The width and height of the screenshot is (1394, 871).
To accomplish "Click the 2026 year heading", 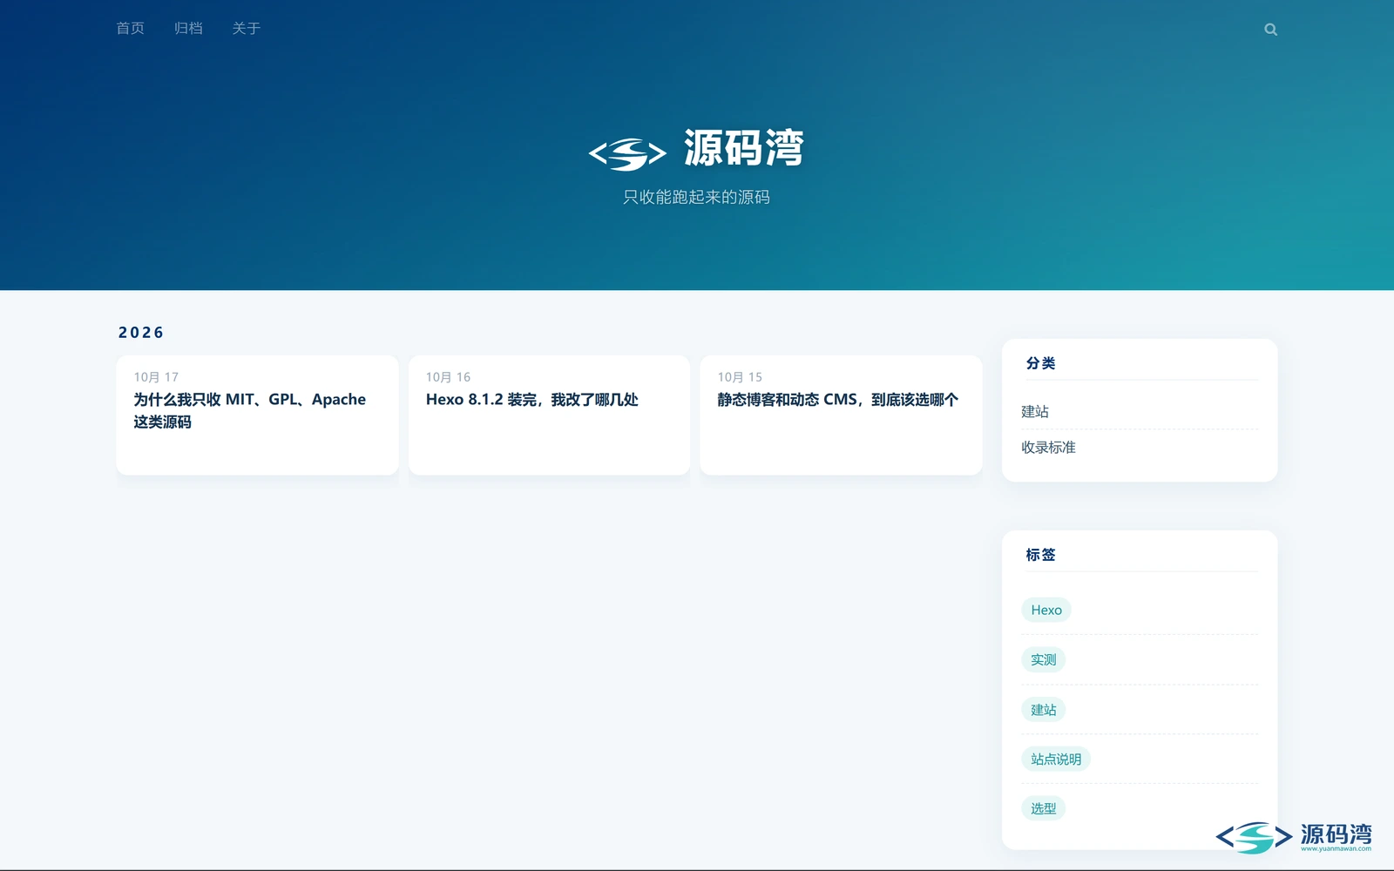I will pos(141,333).
